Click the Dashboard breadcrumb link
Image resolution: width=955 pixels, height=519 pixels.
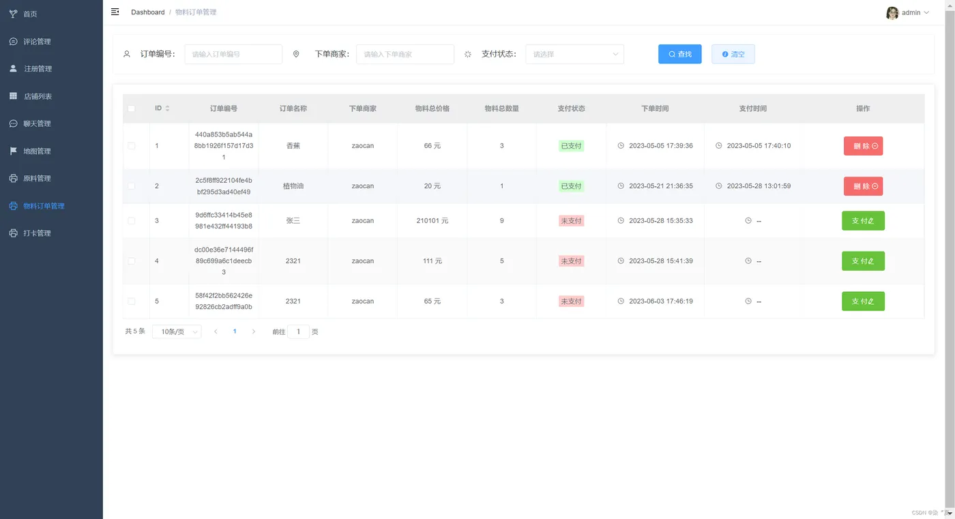(x=147, y=12)
